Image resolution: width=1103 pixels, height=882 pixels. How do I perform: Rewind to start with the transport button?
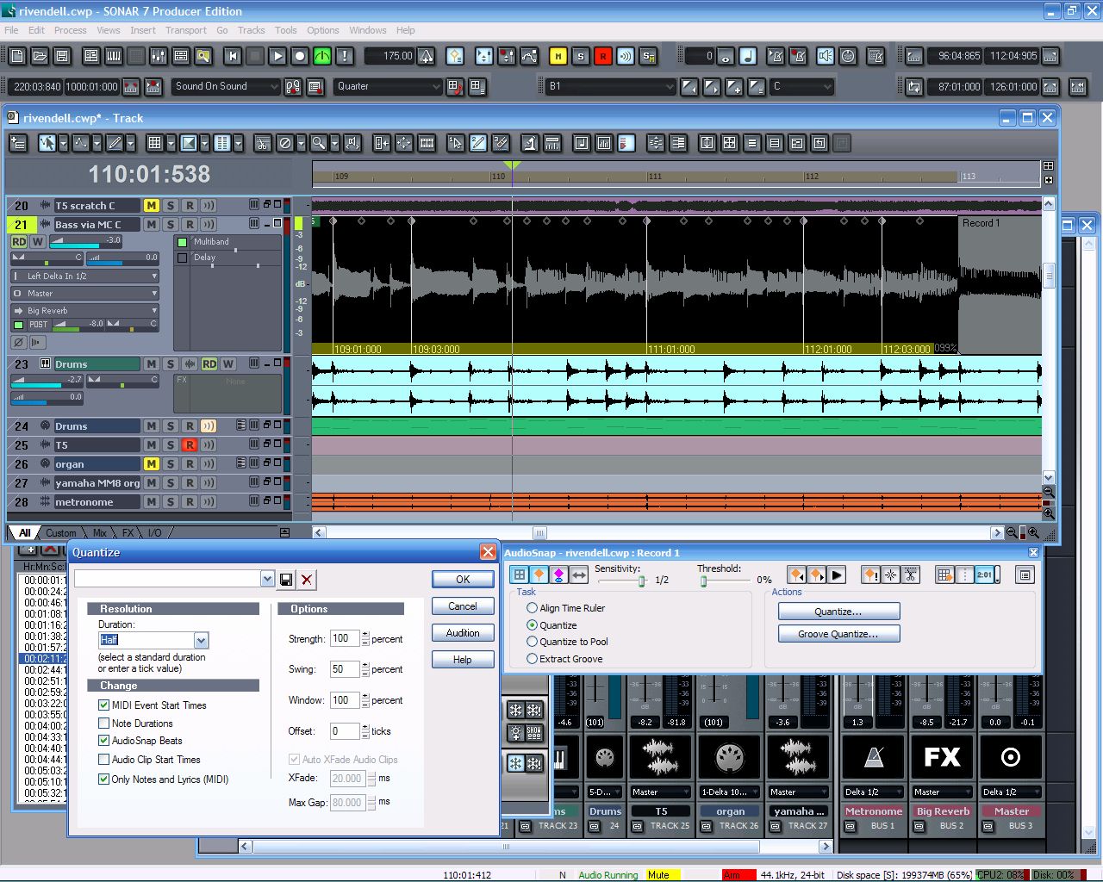(x=233, y=56)
